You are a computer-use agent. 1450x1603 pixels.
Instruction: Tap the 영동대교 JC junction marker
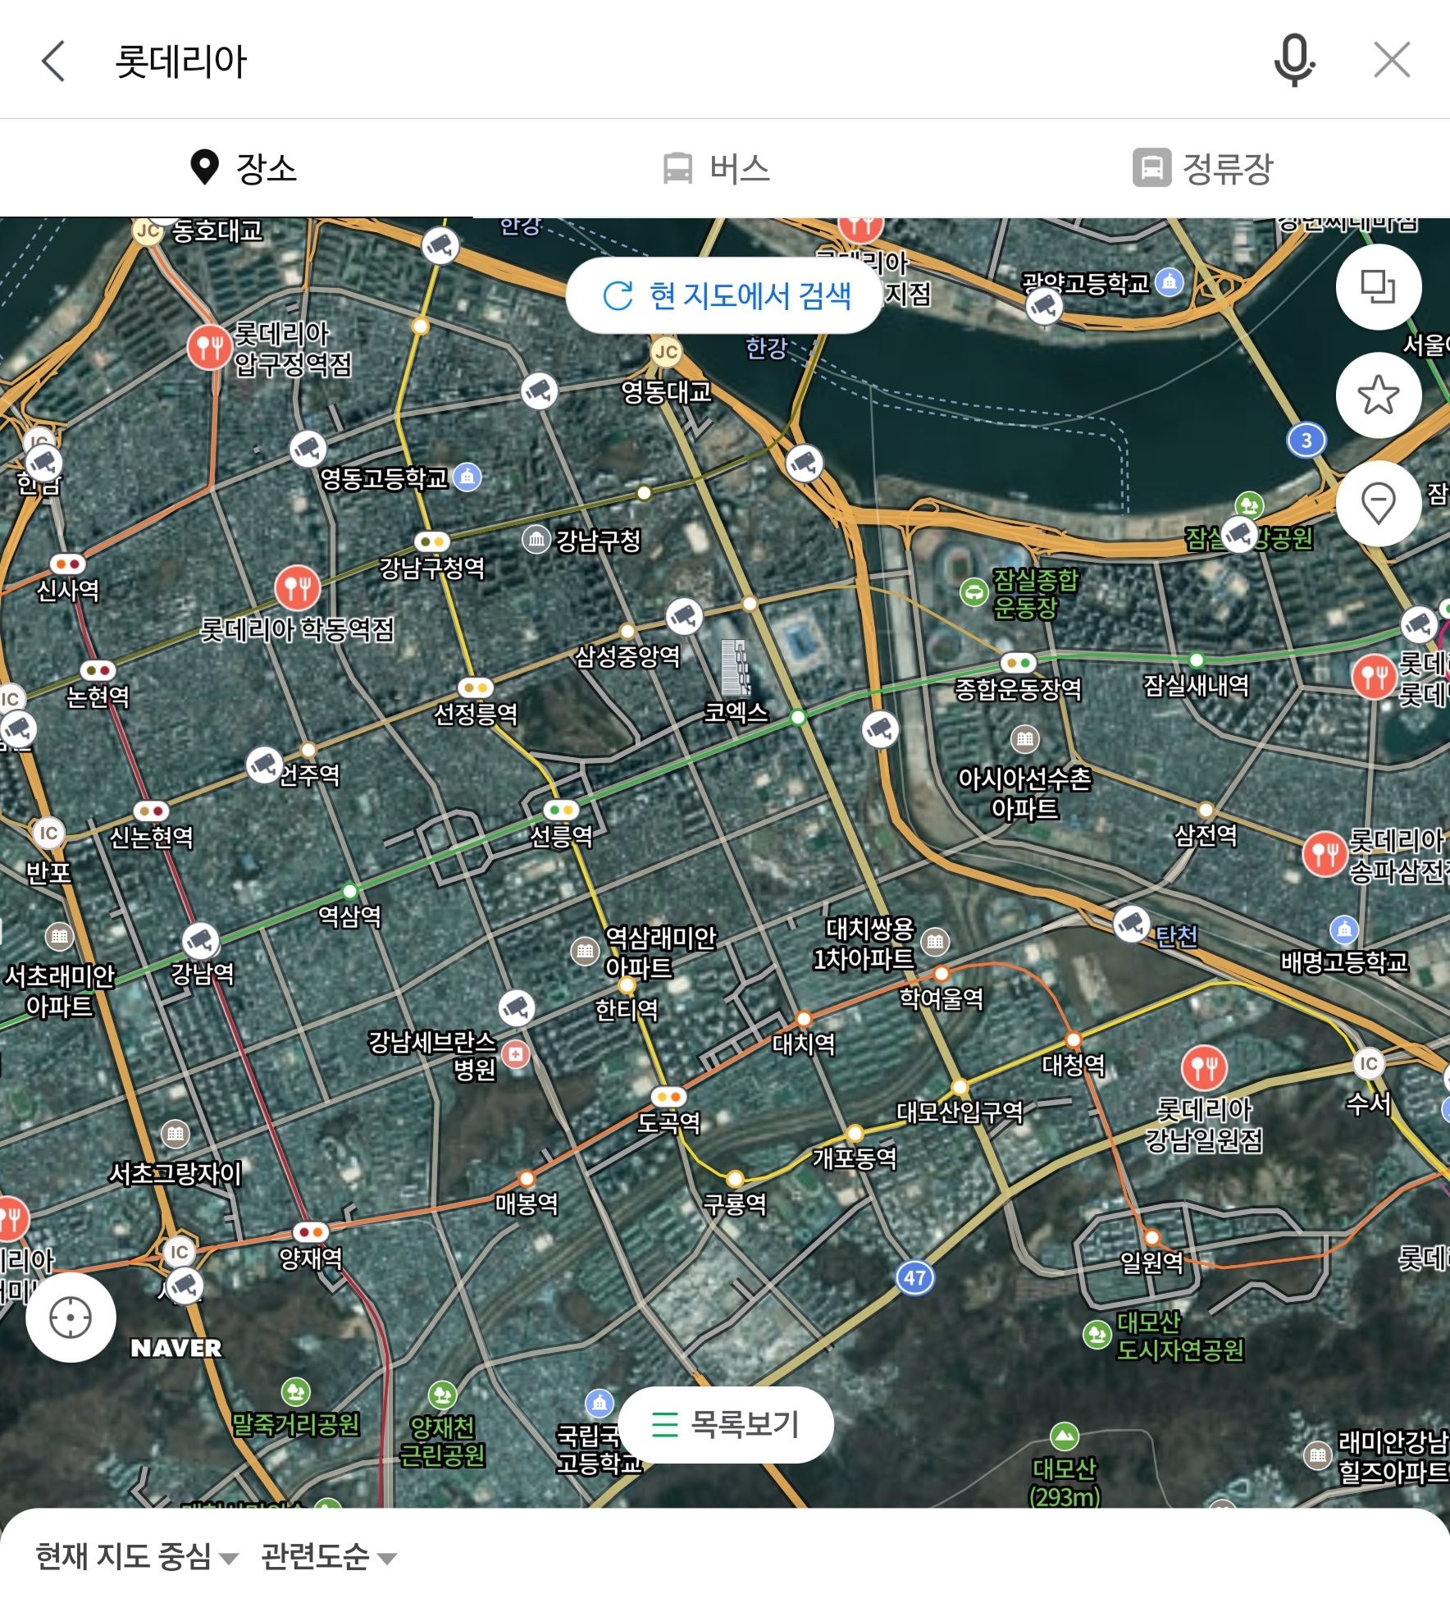tap(667, 353)
